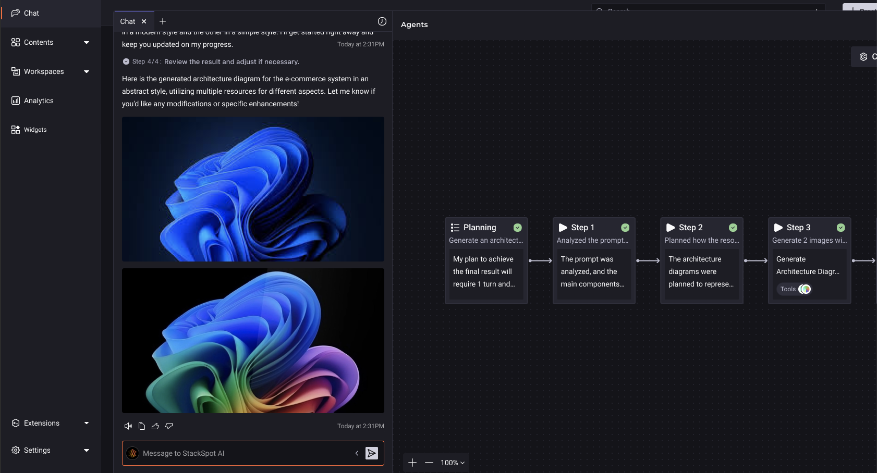Open the blue abstract generated image

click(253, 189)
